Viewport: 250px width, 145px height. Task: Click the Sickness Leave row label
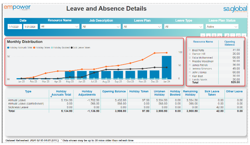[18, 107]
